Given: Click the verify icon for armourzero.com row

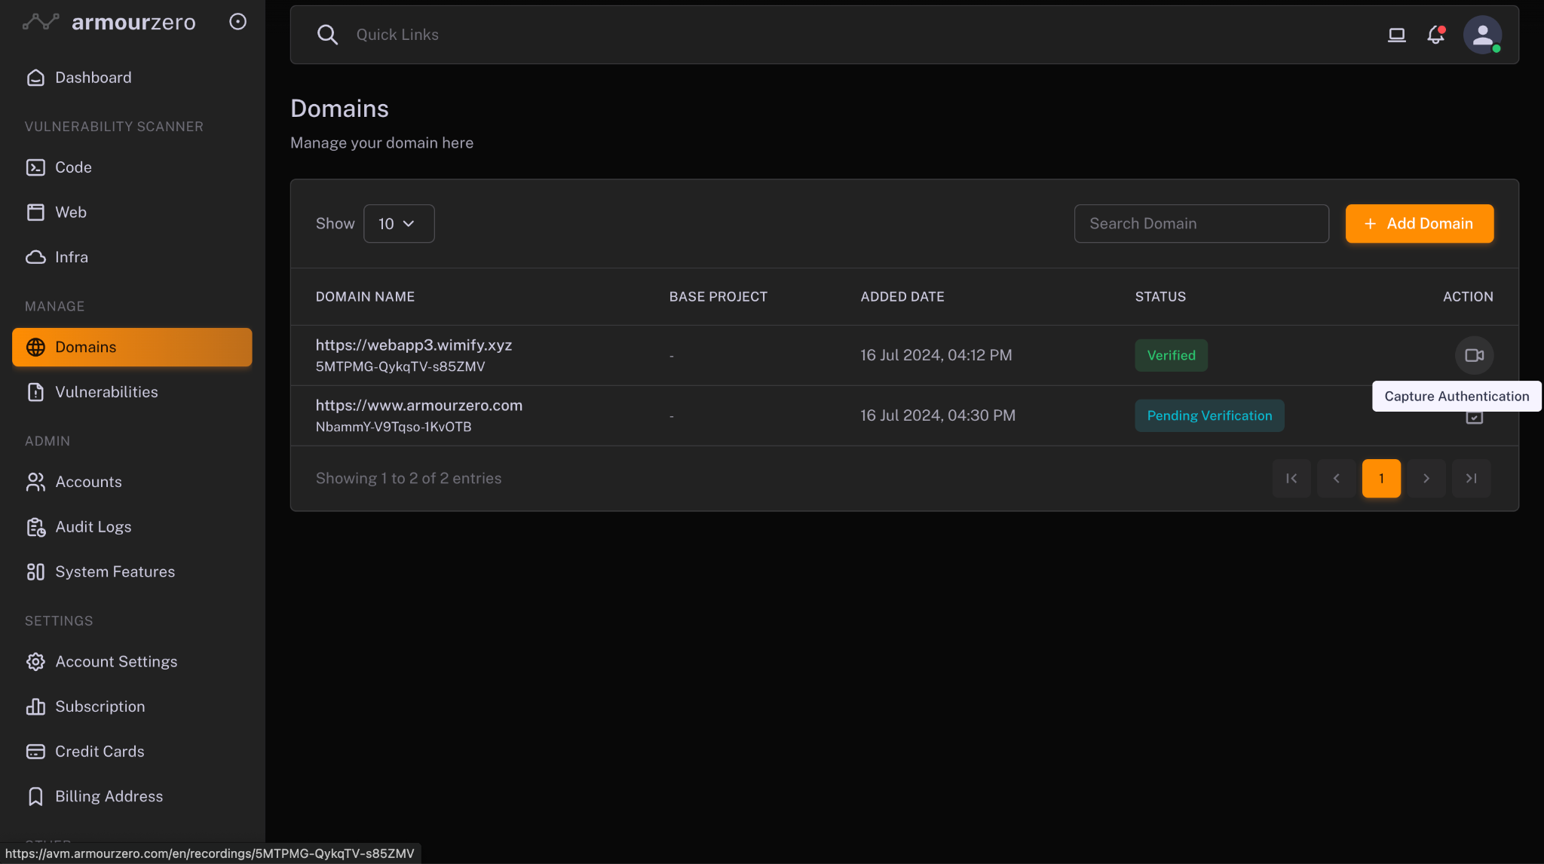Looking at the screenshot, I should point(1474,418).
